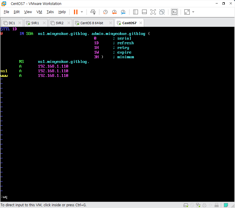
Task: Click admin.minyeokue.gitblog in SOA line
Action: pos(118,34)
